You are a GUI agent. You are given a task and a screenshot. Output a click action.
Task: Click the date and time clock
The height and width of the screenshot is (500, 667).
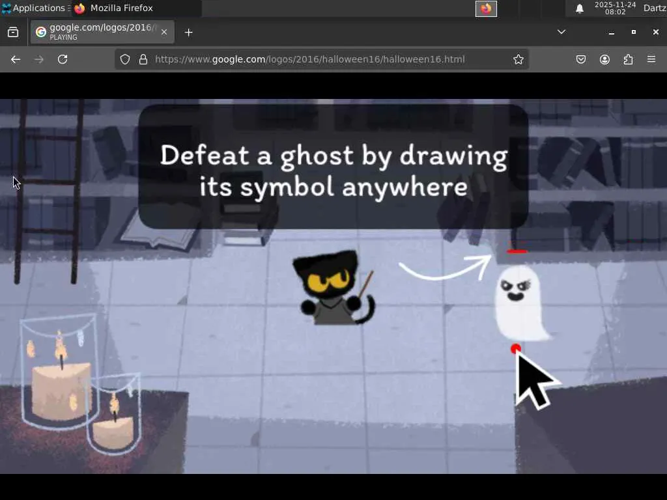[615, 8]
